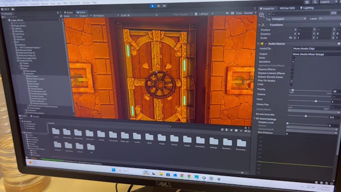The width and height of the screenshot is (341, 192).
Task: Click the GameObject cube icon in Inspector
Action: [262, 15]
